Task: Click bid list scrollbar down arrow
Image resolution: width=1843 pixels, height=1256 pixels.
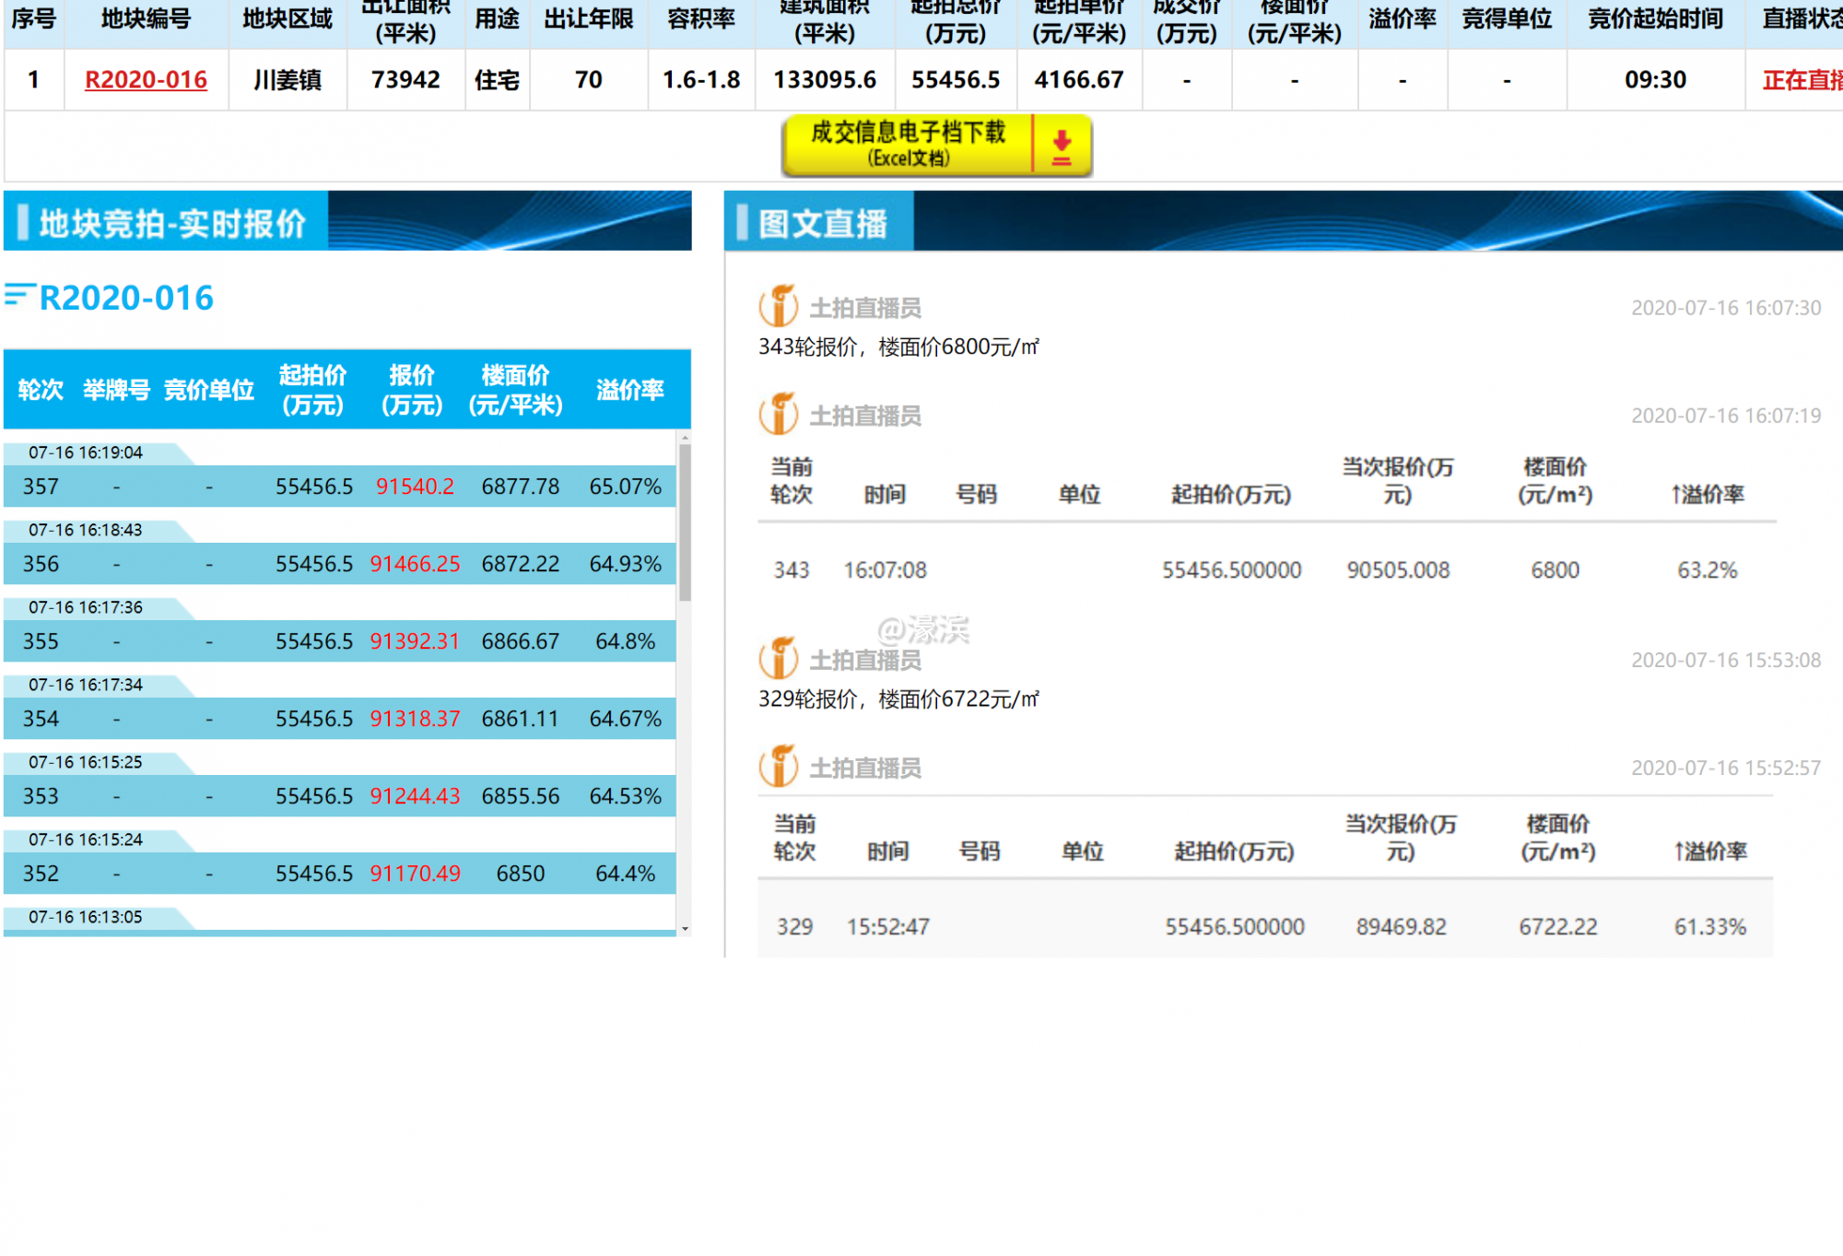Action: [685, 928]
